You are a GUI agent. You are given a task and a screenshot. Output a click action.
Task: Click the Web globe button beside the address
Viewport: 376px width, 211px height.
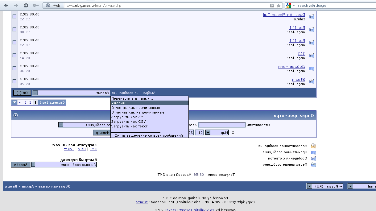click(x=53, y=5)
